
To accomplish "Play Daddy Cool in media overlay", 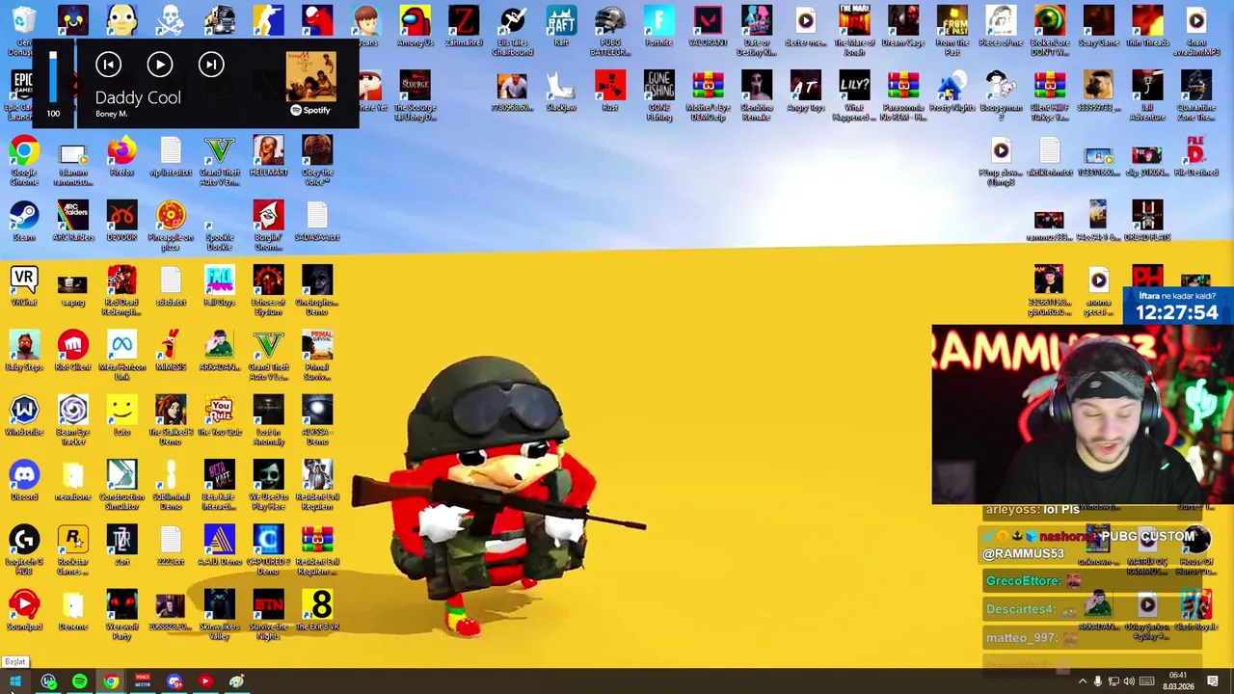I will [160, 65].
